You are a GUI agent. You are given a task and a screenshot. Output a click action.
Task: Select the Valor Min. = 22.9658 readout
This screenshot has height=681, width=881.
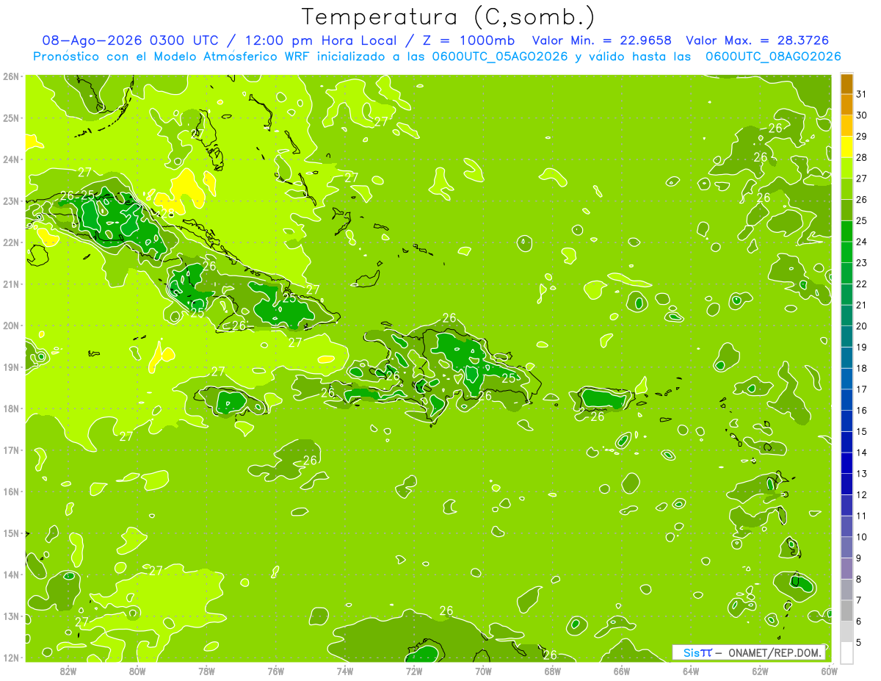(601, 40)
